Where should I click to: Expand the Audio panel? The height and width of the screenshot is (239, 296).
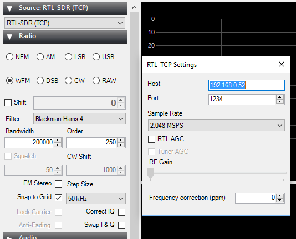tap(65, 236)
